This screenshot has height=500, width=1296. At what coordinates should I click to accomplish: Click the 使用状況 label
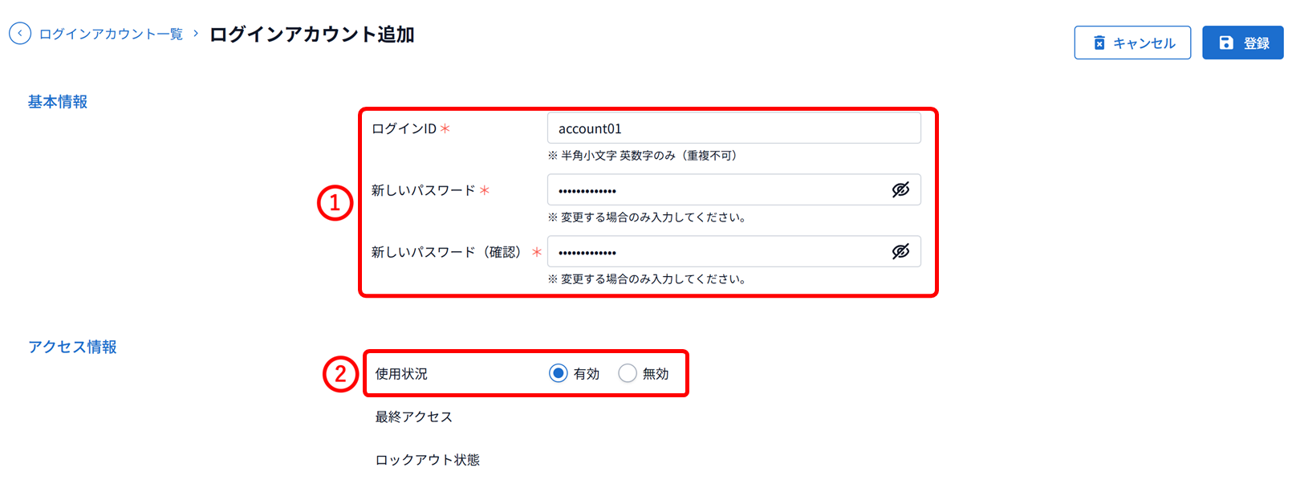(x=401, y=374)
